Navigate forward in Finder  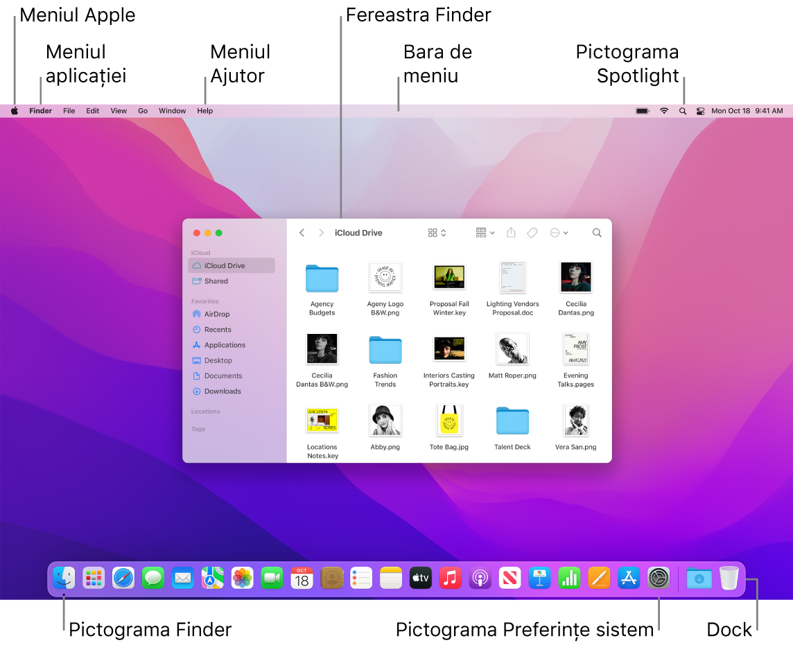[x=321, y=232]
